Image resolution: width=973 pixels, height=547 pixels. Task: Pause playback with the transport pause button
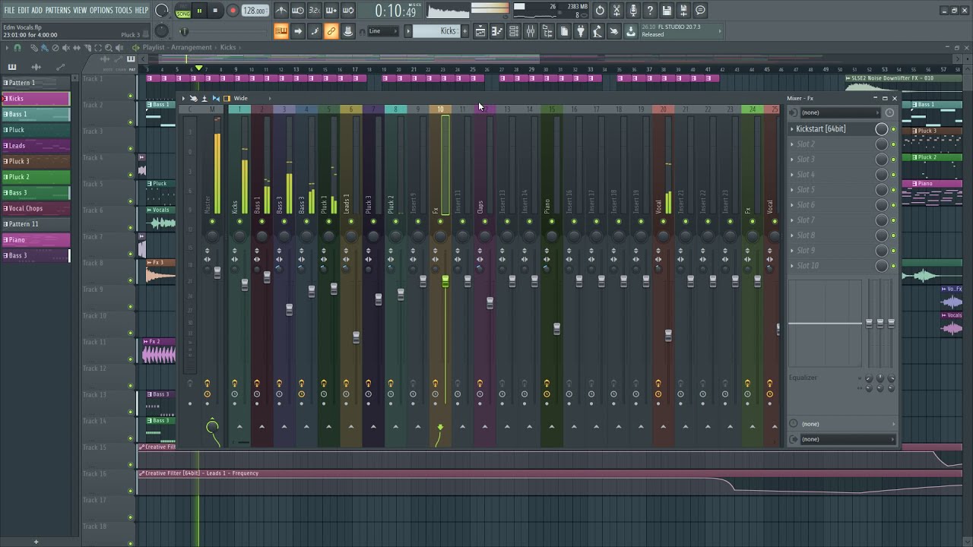tap(199, 11)
